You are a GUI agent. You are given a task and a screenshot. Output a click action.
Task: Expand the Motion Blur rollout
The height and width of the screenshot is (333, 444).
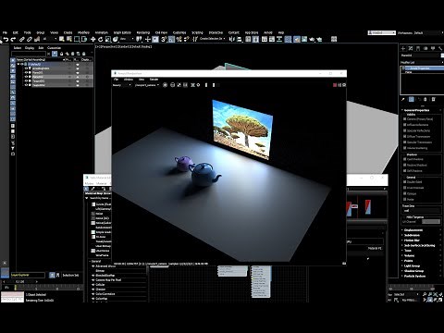[x=412, y=240]
